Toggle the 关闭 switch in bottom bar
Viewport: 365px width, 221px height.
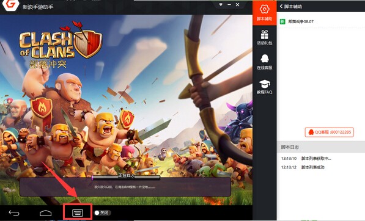click(103, 212)
